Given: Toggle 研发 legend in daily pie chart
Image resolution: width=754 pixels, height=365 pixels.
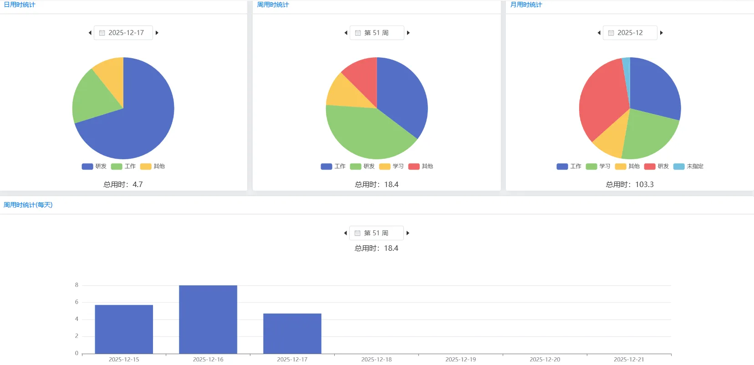Looking at the screenshot, I should tap(94, 167).
